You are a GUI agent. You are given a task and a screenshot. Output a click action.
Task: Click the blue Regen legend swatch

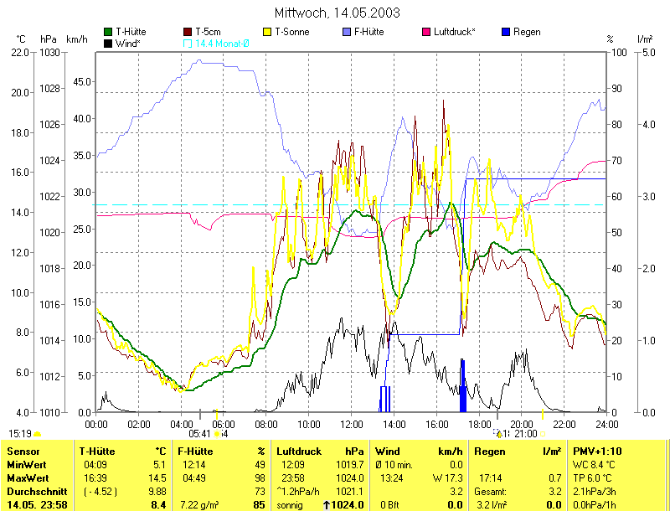click(505, 32)
